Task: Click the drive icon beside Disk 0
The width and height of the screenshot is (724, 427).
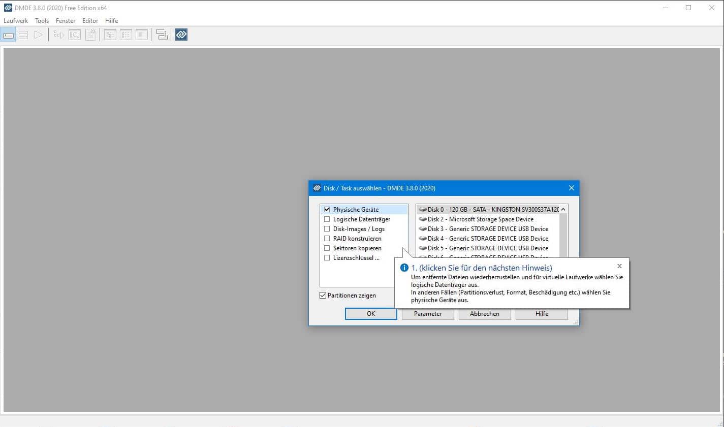Action: tap(422, 209)
